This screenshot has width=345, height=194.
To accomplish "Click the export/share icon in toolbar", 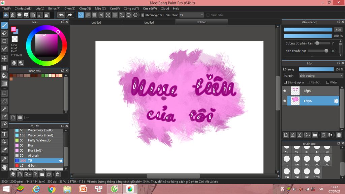I will pyautogui.click(x=12, y=15).
